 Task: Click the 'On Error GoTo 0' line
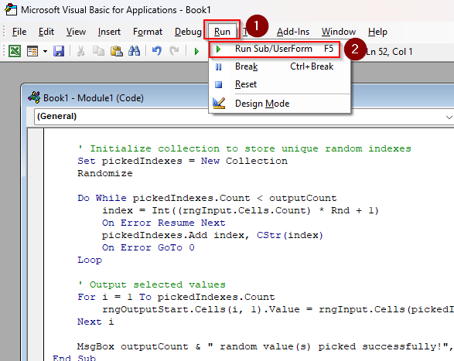pyautogui.click(x=148, y=248)
